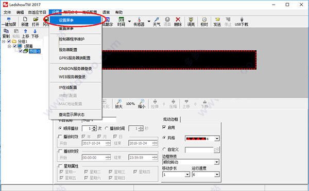Zoom out with the 缩小 magnifier
This screenshot has width=309, height=191.
[x=142, y=104]
